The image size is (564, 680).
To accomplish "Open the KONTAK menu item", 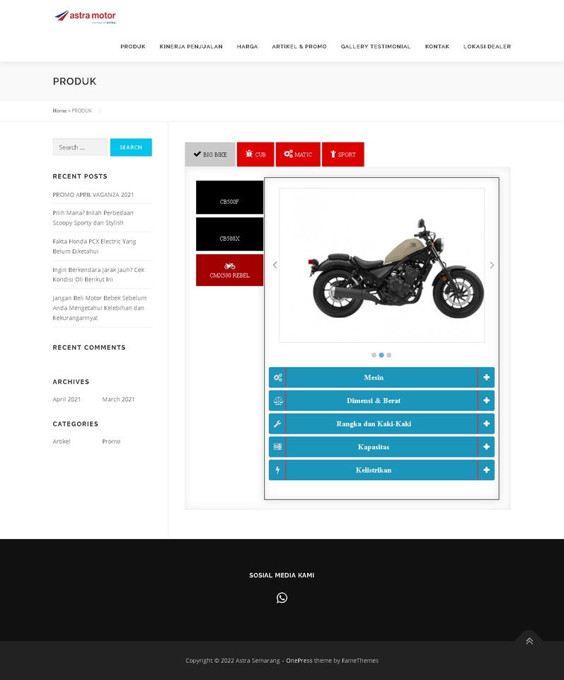I will (437, 47).
